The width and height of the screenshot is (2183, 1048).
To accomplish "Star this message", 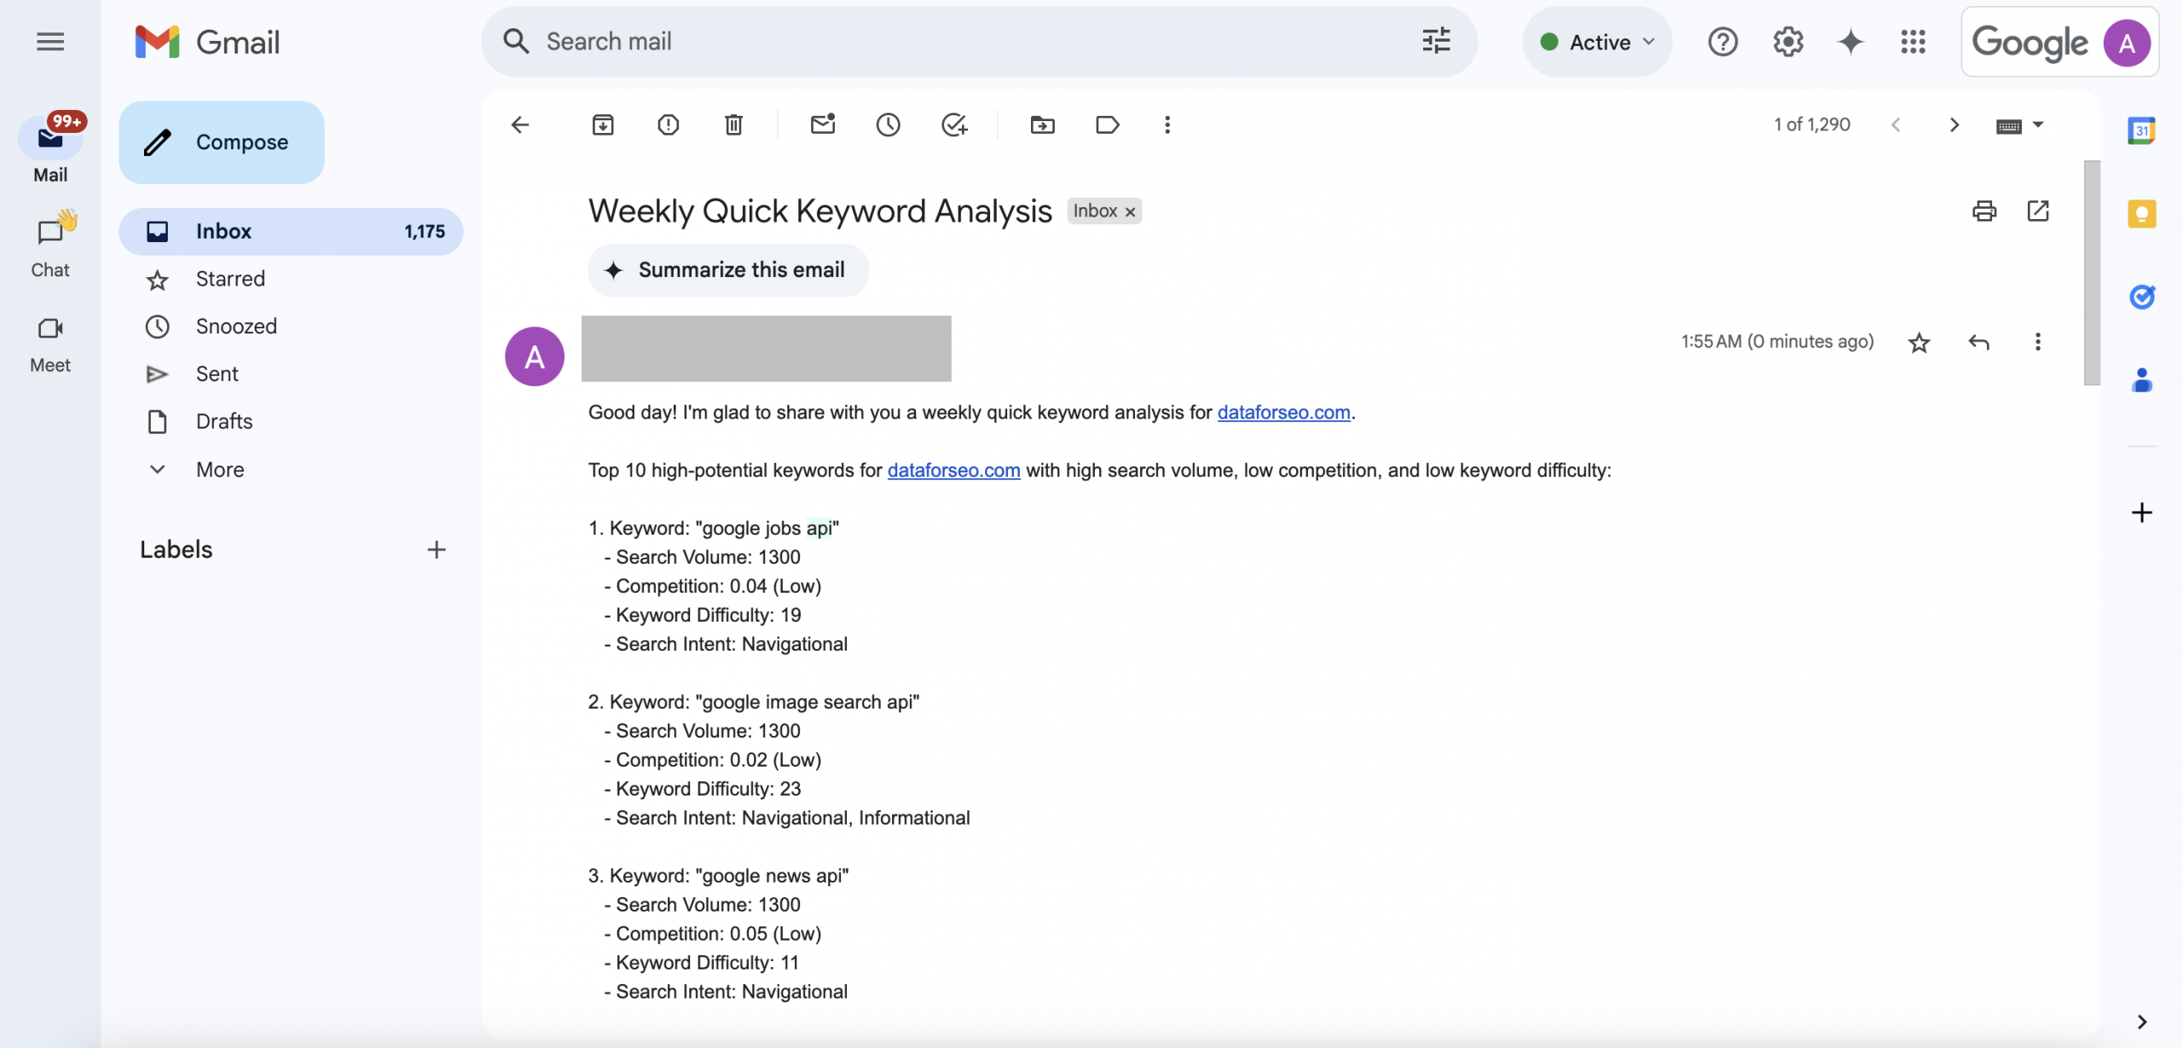I will [1919, 343].
